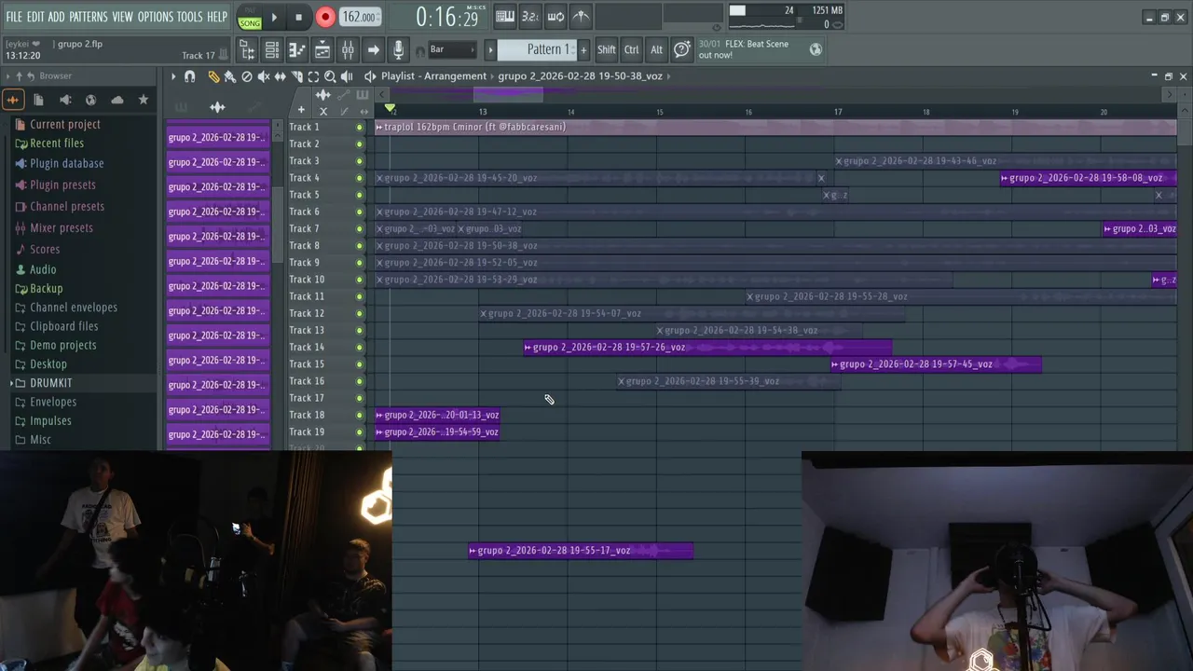
Task: Expand the browser options arrow
Action: (7, 76)
